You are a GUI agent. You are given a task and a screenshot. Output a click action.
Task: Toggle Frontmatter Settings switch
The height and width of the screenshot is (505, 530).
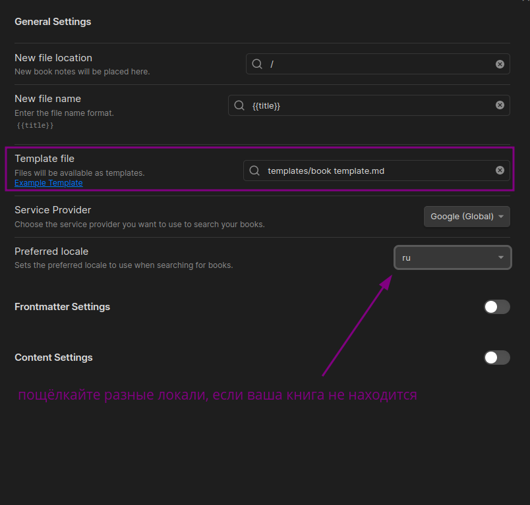(497, 307)
